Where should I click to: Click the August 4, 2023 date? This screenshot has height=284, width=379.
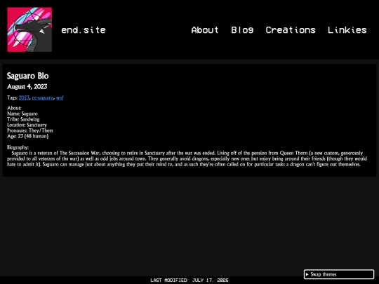(27, 87)
